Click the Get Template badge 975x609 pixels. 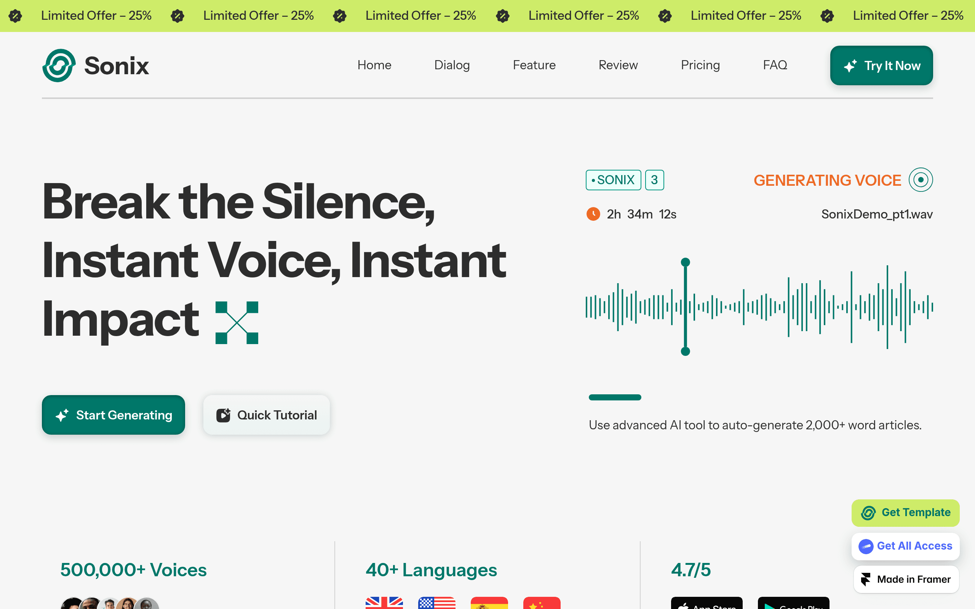tap(905, 513)
